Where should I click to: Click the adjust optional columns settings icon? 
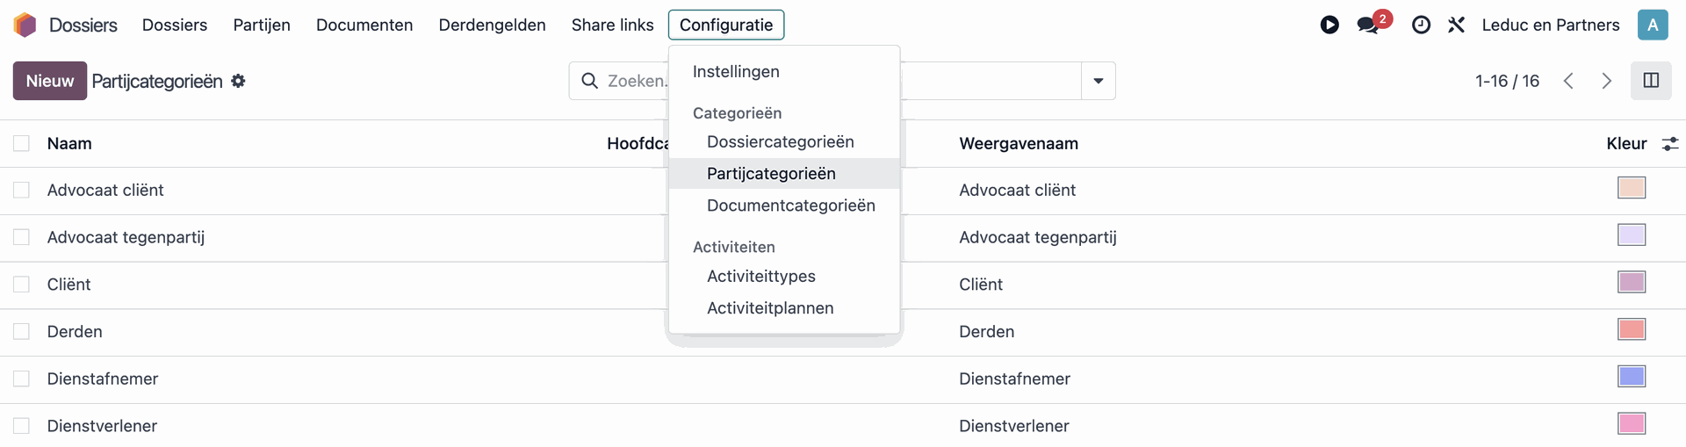1670,143
